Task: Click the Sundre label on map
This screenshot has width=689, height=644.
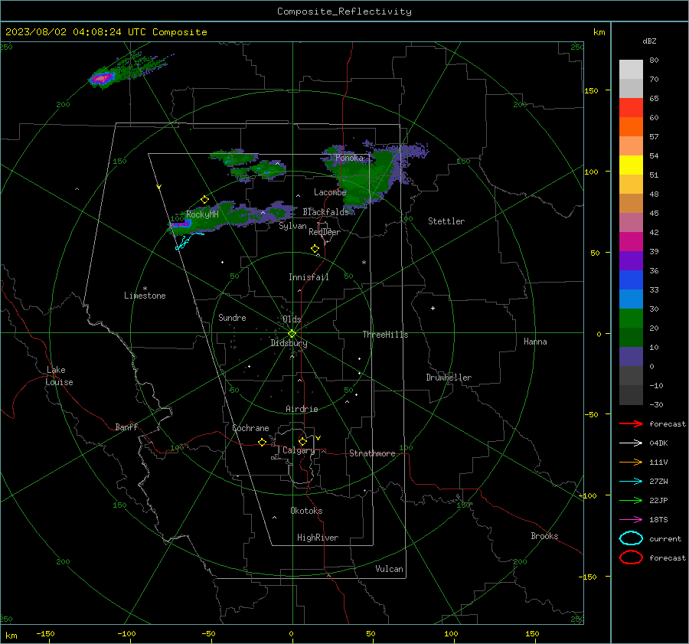Action: click(232, 318)
